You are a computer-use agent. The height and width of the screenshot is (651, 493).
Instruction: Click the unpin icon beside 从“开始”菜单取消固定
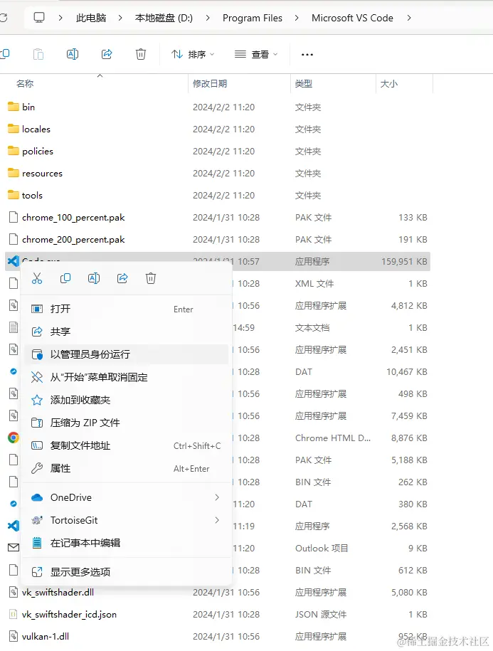click(x=37, y=377)
